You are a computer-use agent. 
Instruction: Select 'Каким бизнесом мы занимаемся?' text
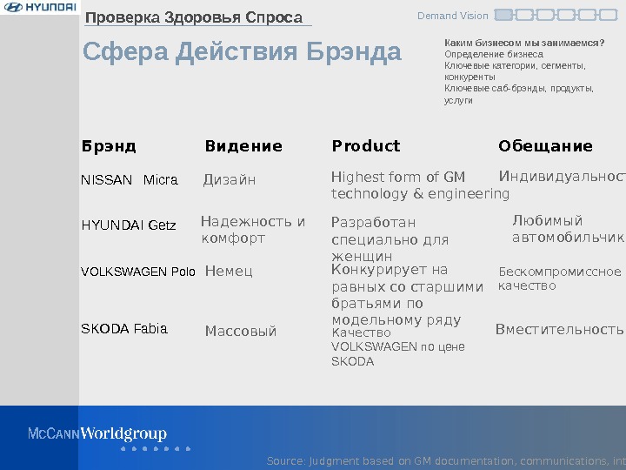524,43
